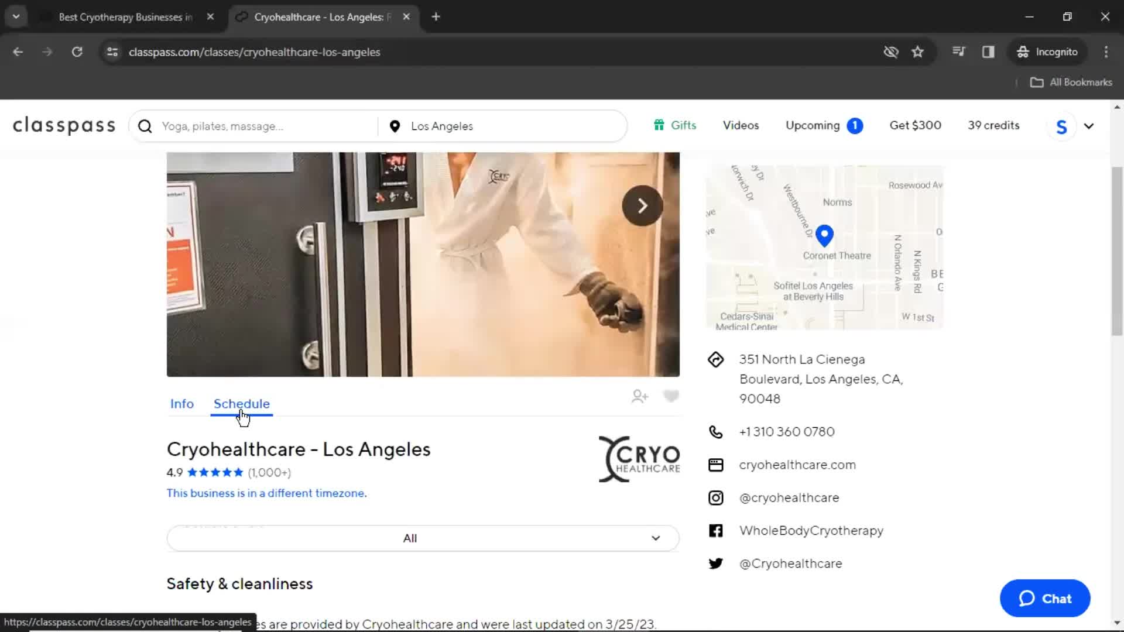Close the Best Cryotherapy Businesses tab
The height and width of the screenshot is (632, 1124).
point(210,17)
